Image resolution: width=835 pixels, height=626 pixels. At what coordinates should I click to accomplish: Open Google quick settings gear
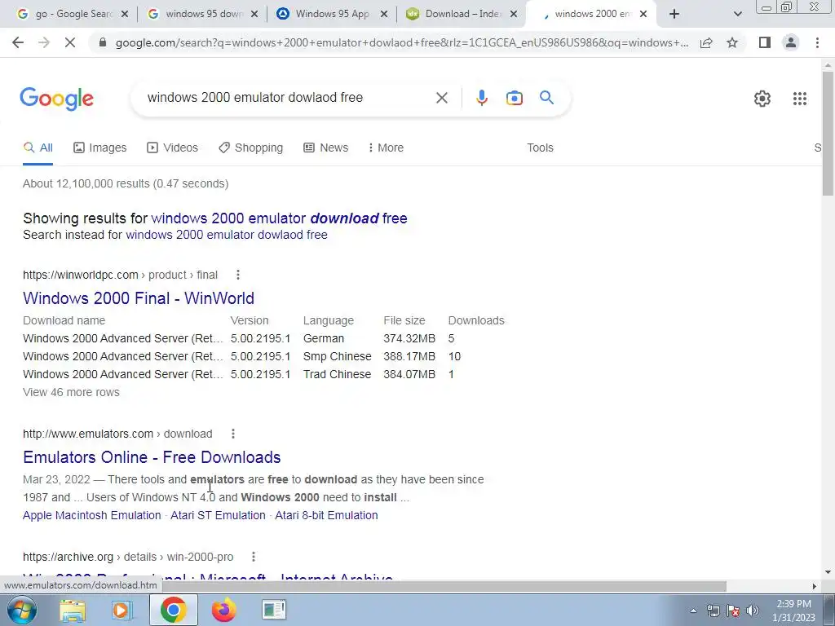(x=762, y=99)
